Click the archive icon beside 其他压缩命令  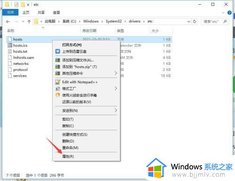58,73
